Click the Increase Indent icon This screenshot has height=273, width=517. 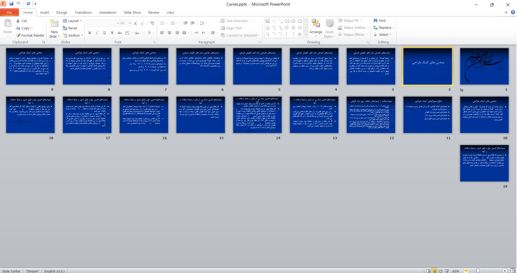click(x=192, y=23)
